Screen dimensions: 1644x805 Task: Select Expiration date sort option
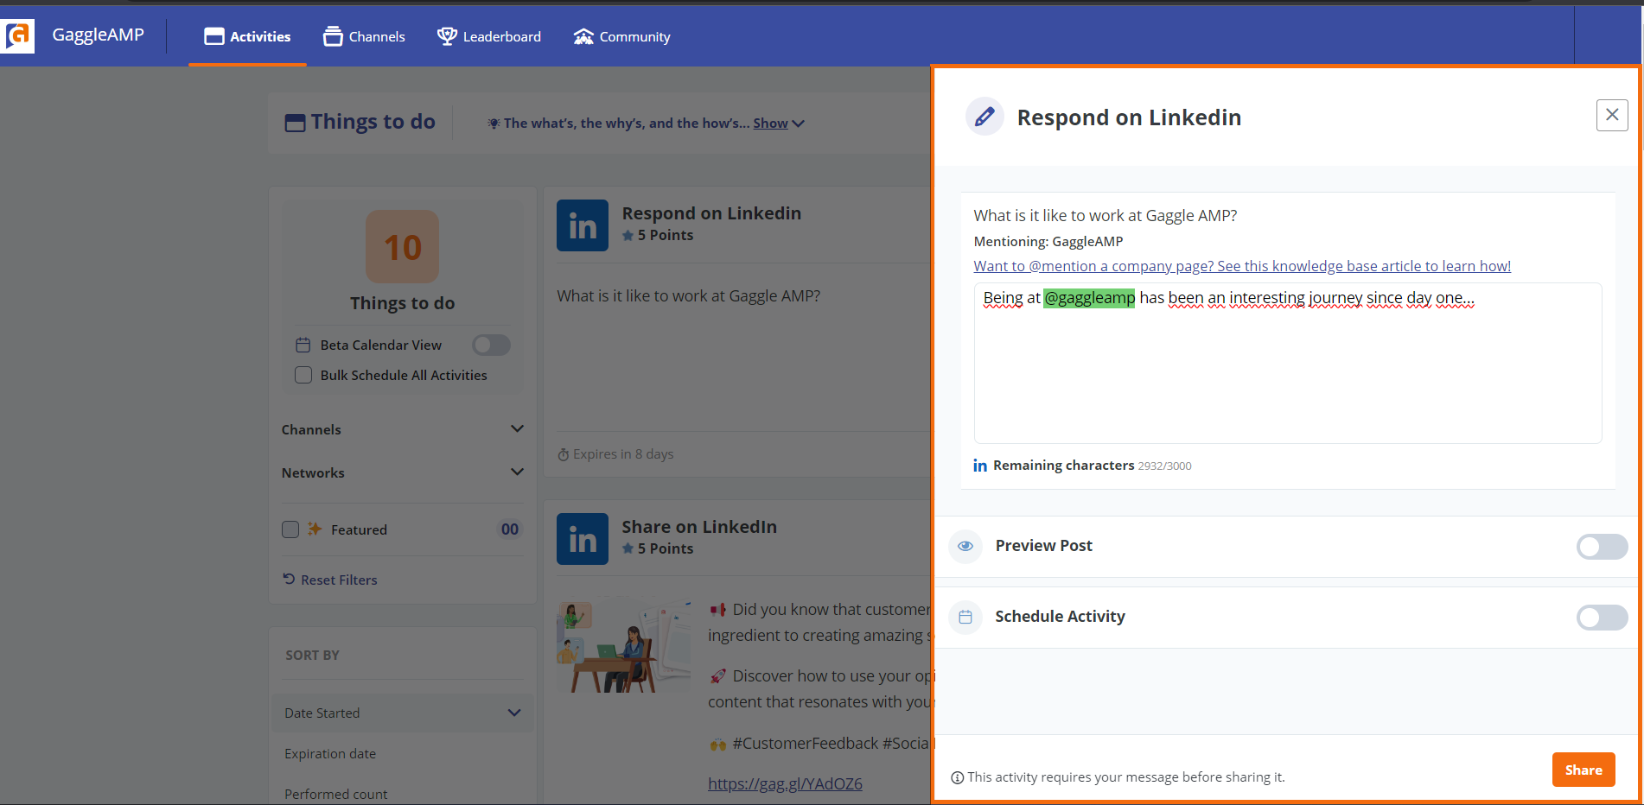[330, 753]
